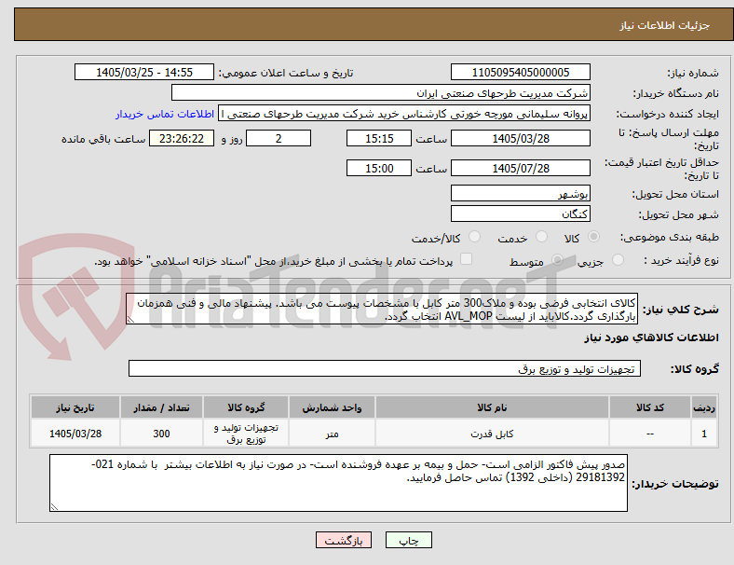Click the نام کالا column header
Viewport: 734px width, 565px height.
[x=492, y=407]
